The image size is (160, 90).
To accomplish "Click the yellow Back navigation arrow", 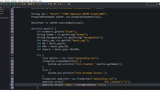I will (x=61, y=4).
